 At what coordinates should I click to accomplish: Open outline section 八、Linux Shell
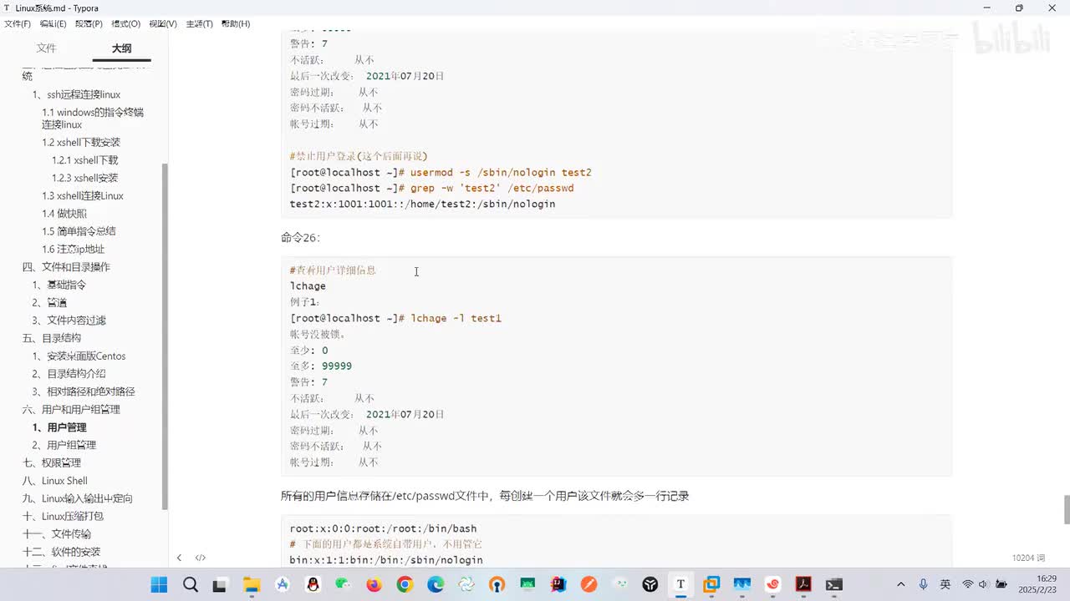[54, 481]
